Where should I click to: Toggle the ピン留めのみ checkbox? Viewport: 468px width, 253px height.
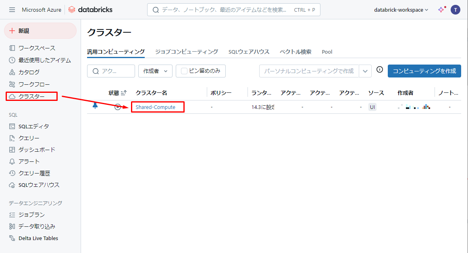tap(184, 71)
